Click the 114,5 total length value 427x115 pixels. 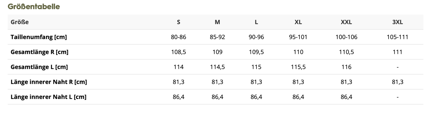click(x=218, y=67)
